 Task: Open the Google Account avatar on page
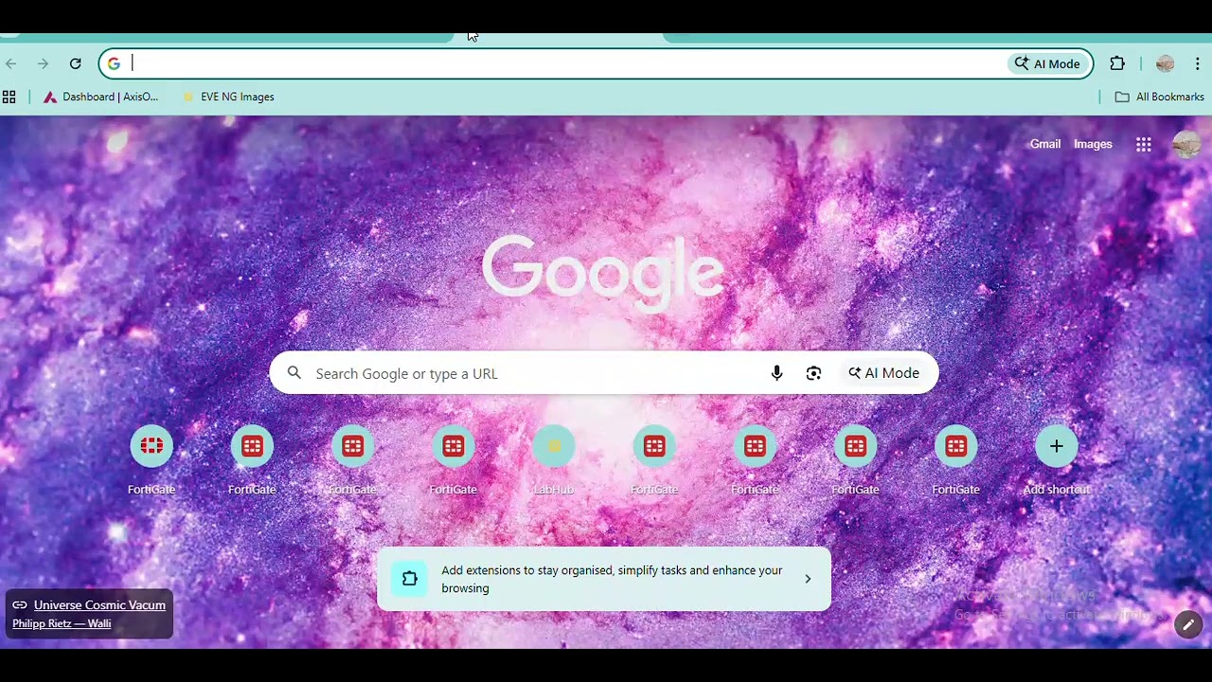[x=1186, y=144]
